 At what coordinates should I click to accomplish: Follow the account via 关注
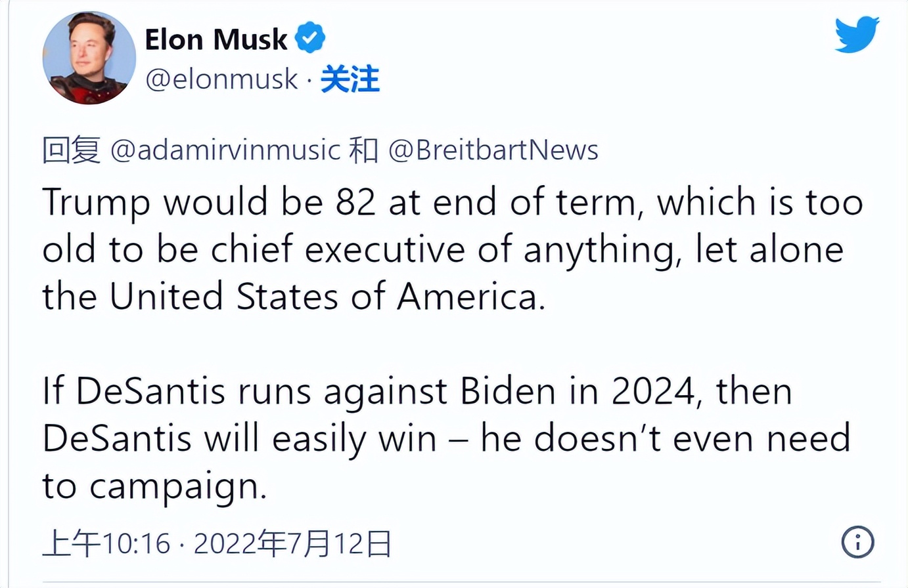(x=350, y=79)
